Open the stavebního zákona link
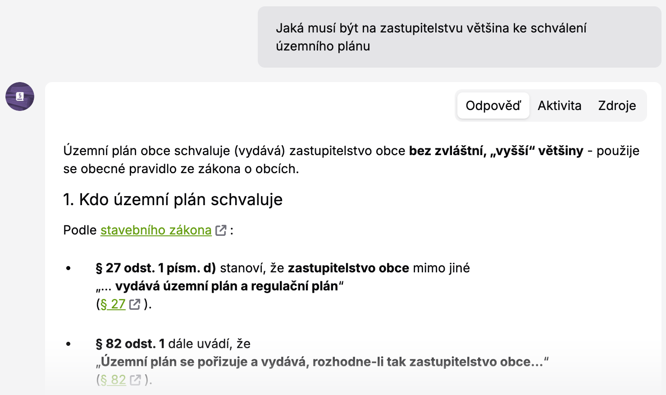The height and width of the screenshot is (395, 666). pos(156,230)
